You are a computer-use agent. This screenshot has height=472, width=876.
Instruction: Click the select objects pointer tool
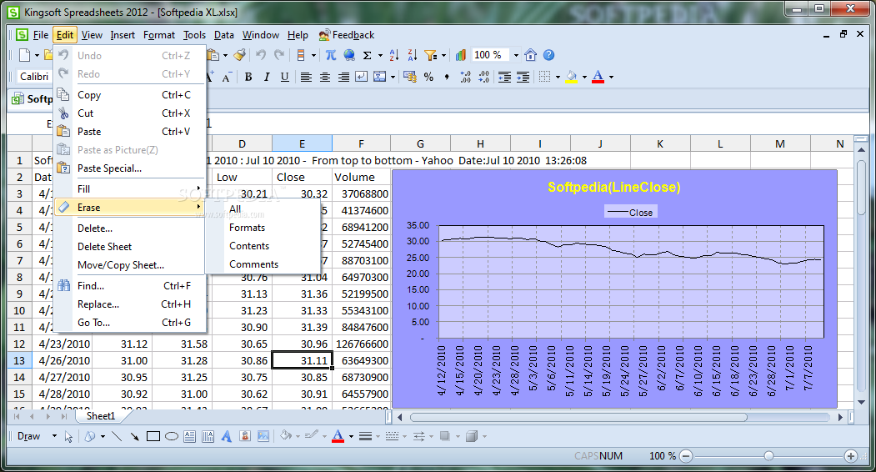[68, 436]
